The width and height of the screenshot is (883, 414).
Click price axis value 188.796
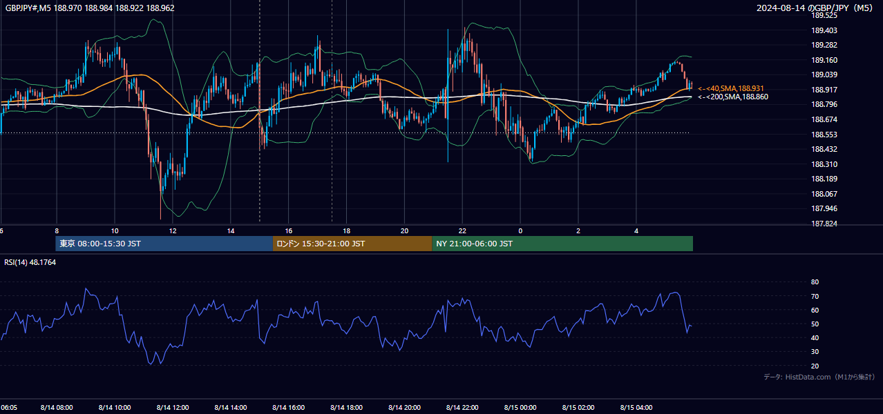pos(824,105)
